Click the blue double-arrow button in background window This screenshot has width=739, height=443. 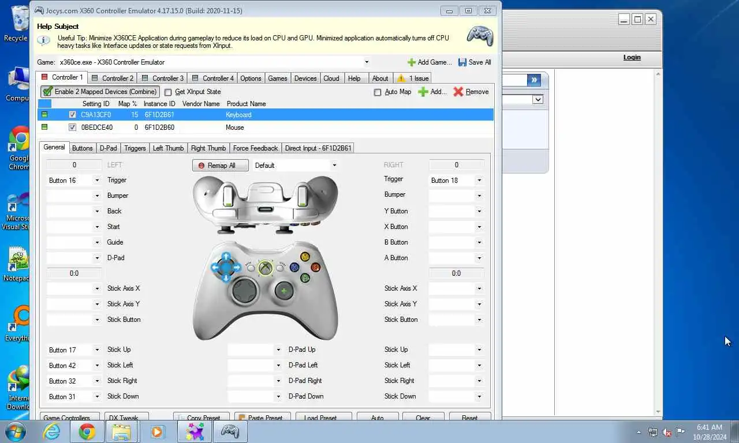[534, 80]
